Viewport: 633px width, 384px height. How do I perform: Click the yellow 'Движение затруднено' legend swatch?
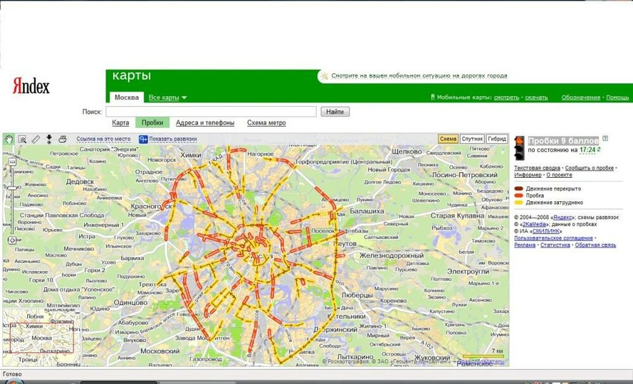click(519, 202)
